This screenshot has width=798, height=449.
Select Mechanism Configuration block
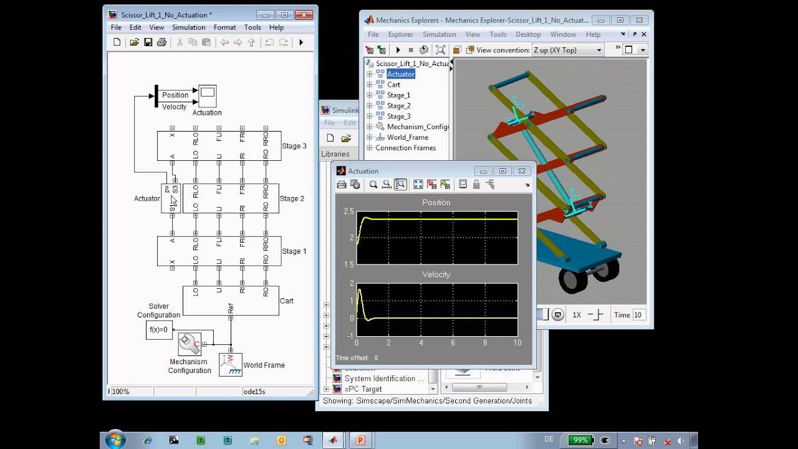(190, 344)
